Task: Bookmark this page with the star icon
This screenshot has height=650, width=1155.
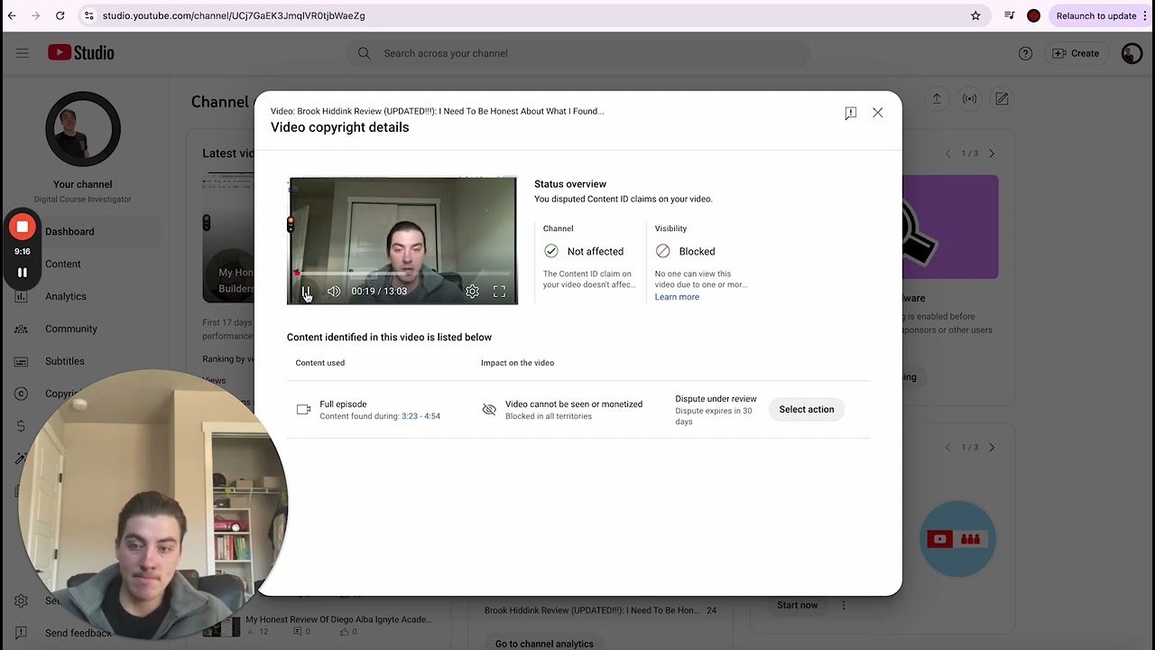Action: (975, 15)
